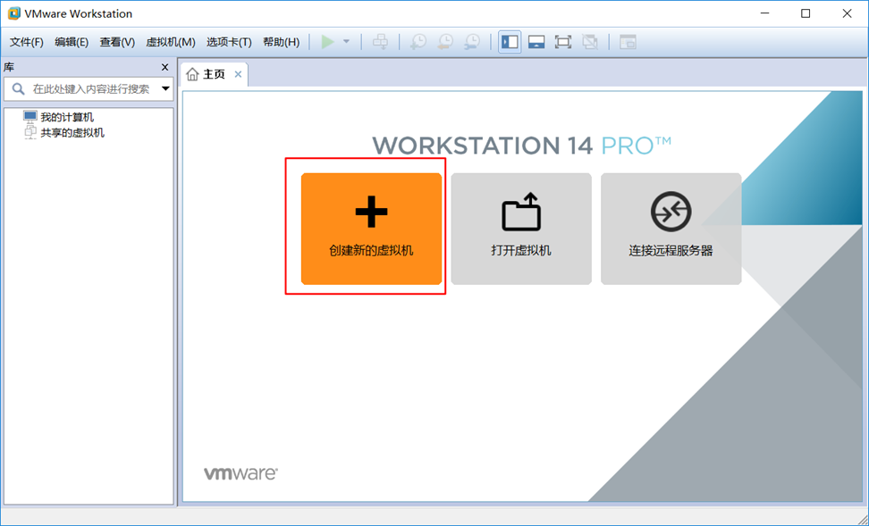The width and height of the screenshot is (869, 526).
Task: Click the Take Snapshot toolbar icon
Action: 418,42
